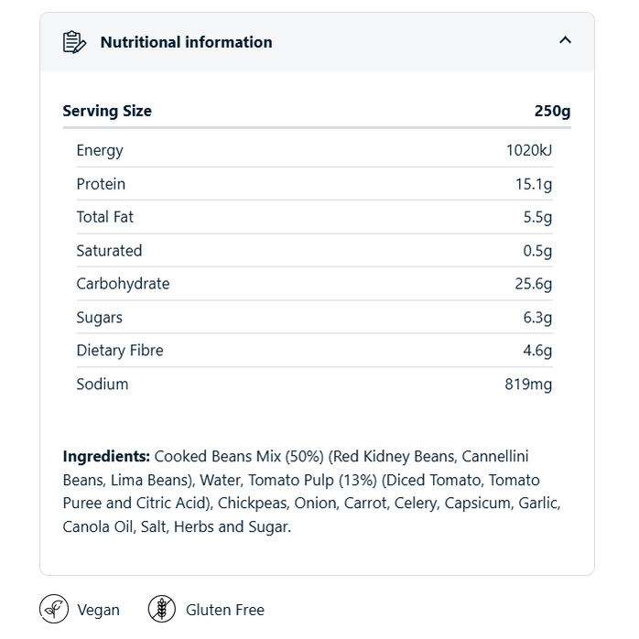Click the Nutritional information heading text
Image resolution: width=639 pixels, height=639 pixels.
(x=186, y=42)
